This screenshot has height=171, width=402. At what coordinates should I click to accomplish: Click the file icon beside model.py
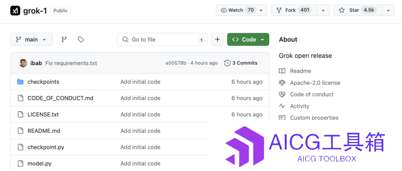tap(20, 163)
